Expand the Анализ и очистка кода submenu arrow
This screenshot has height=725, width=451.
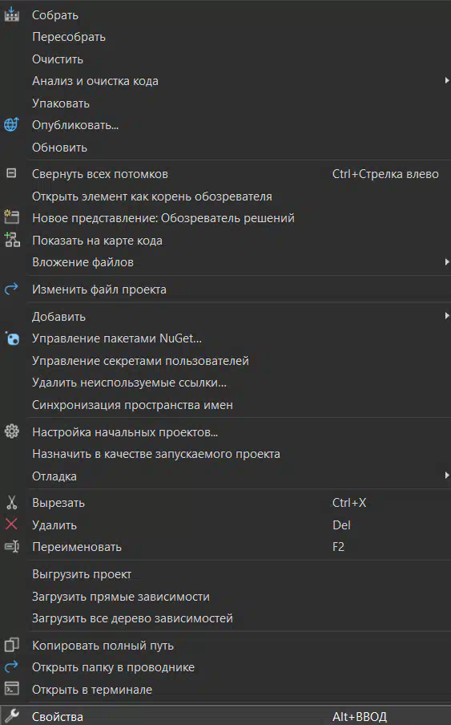[446, 80]
